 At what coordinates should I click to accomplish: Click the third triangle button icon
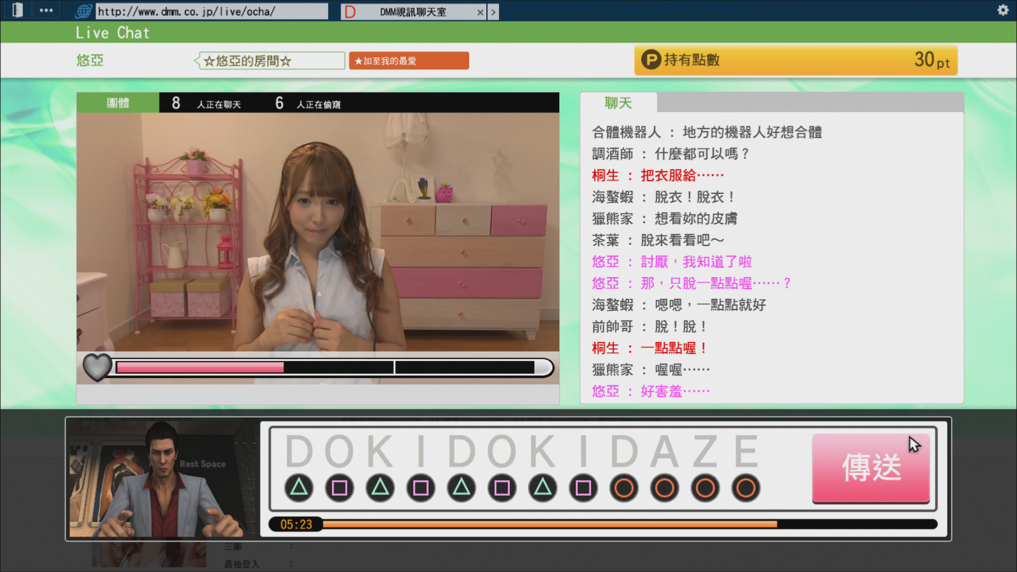point(461,488)
